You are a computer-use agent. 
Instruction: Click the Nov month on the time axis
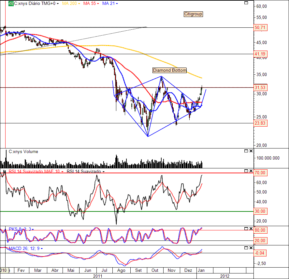[172, 270]
